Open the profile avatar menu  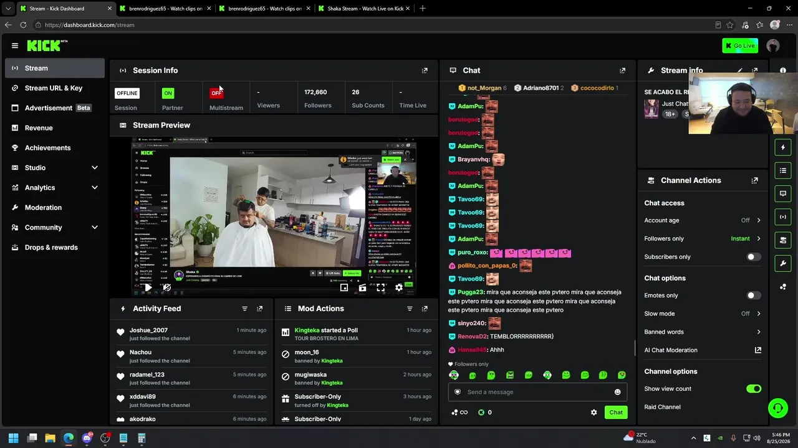773,45
